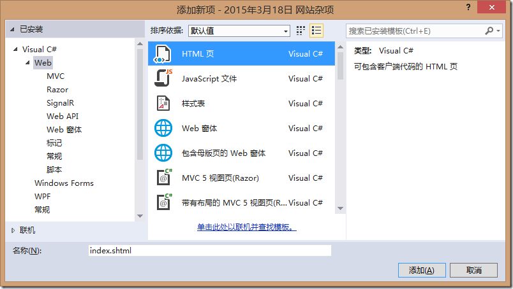The width and height of the screenshot is (513, 289).
Task: Select the Web API category
Action: click(63, 116)
